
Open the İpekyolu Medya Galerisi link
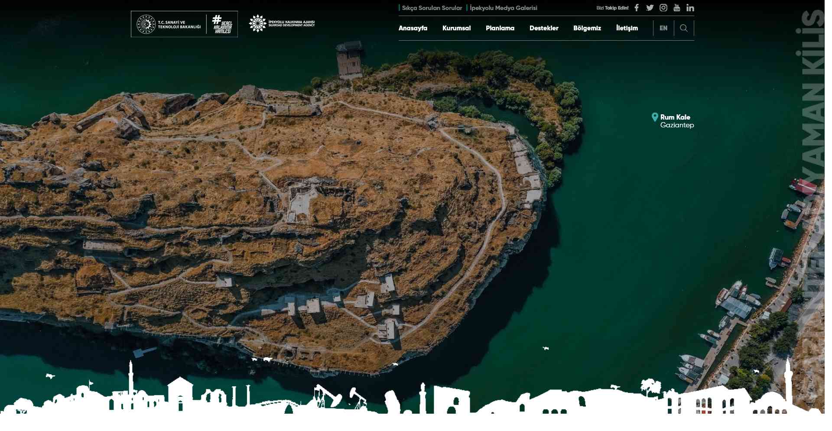(x=503, y=8)
